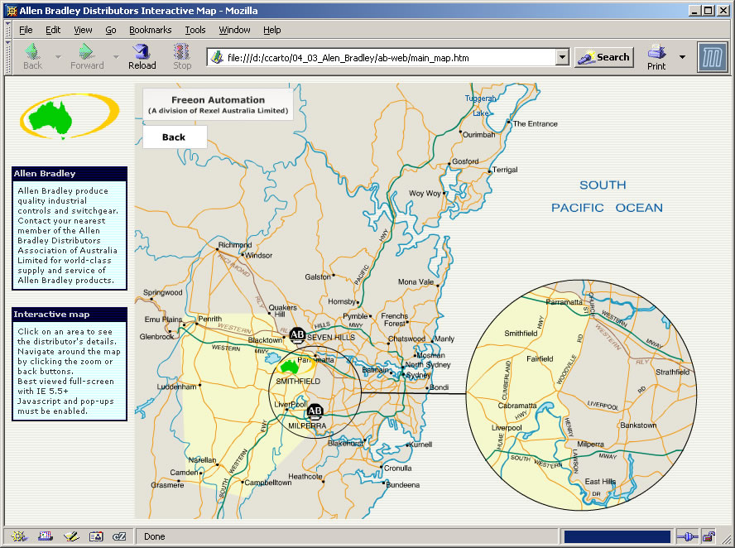Click Cronulla on the main map
735x548 pixels.
pyautogui.click(x=397, y=468)
